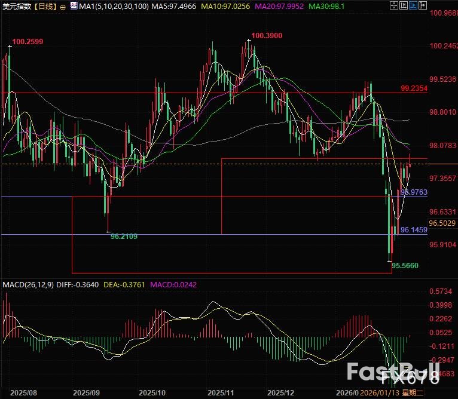Click the 100.3900 peak price label
This screenshot has width=458, height=399.
click(x=267, y=36)
